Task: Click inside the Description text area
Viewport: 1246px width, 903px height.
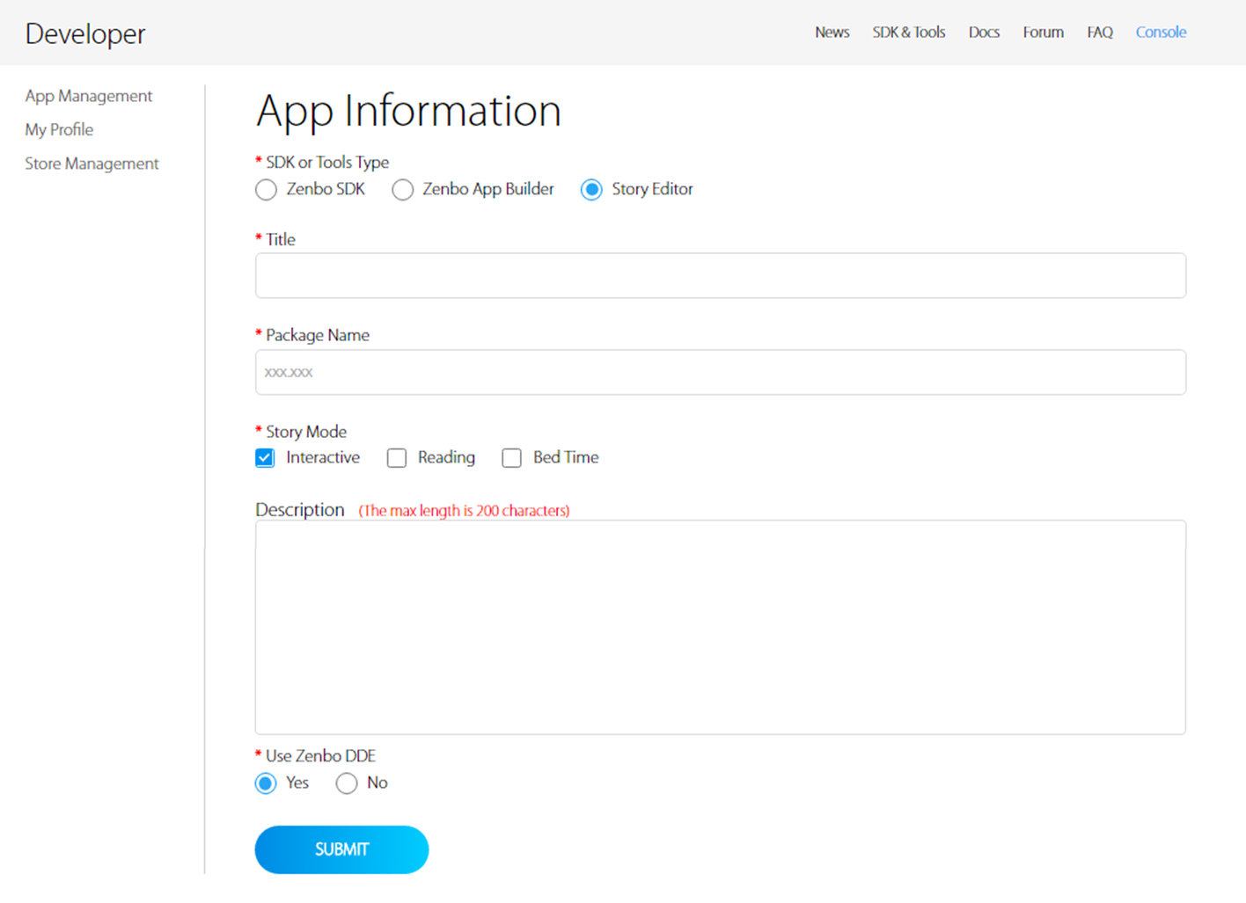Action: tap(721, 628)
